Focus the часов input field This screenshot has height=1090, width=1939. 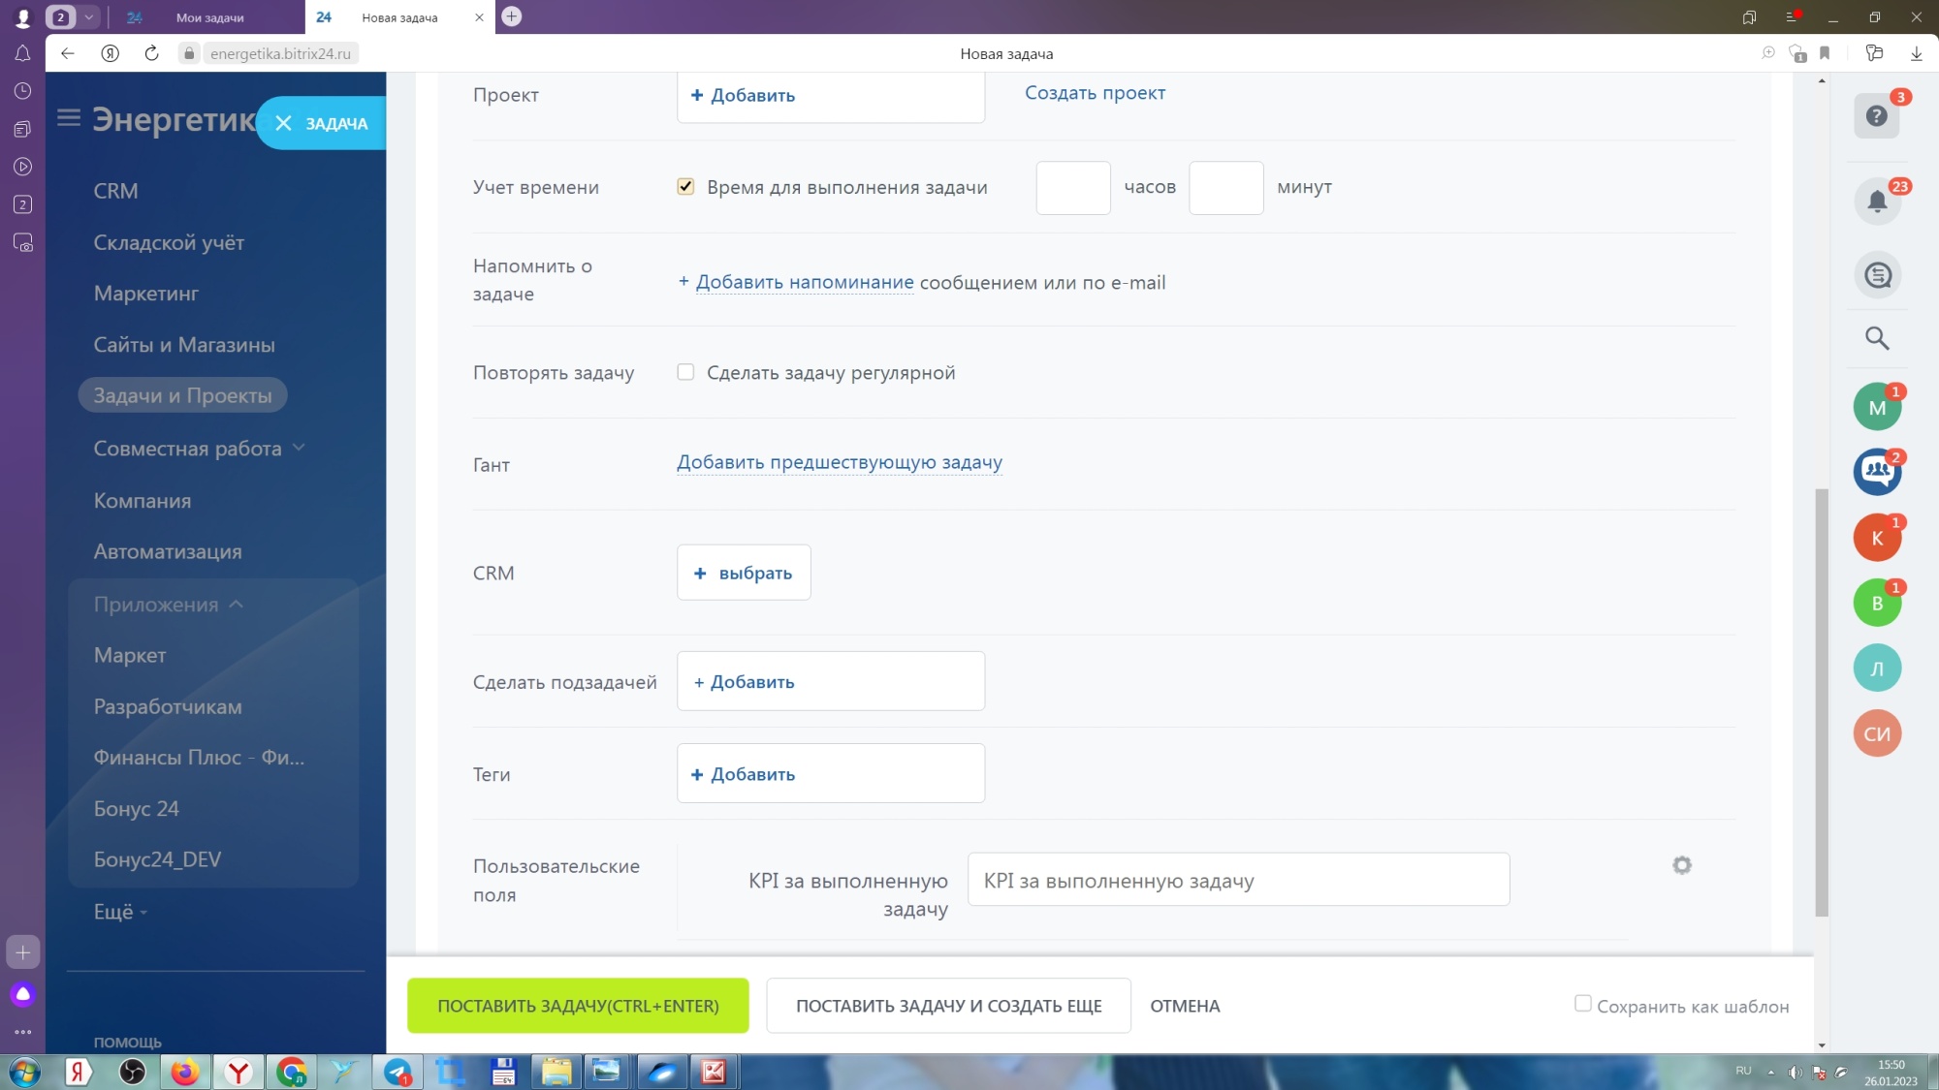point(1073,187)
